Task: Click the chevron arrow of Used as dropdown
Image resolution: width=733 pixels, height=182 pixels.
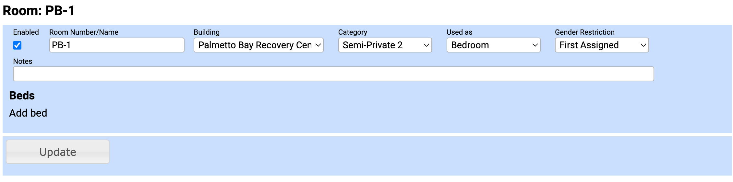Action: click(x=535, y=45)
